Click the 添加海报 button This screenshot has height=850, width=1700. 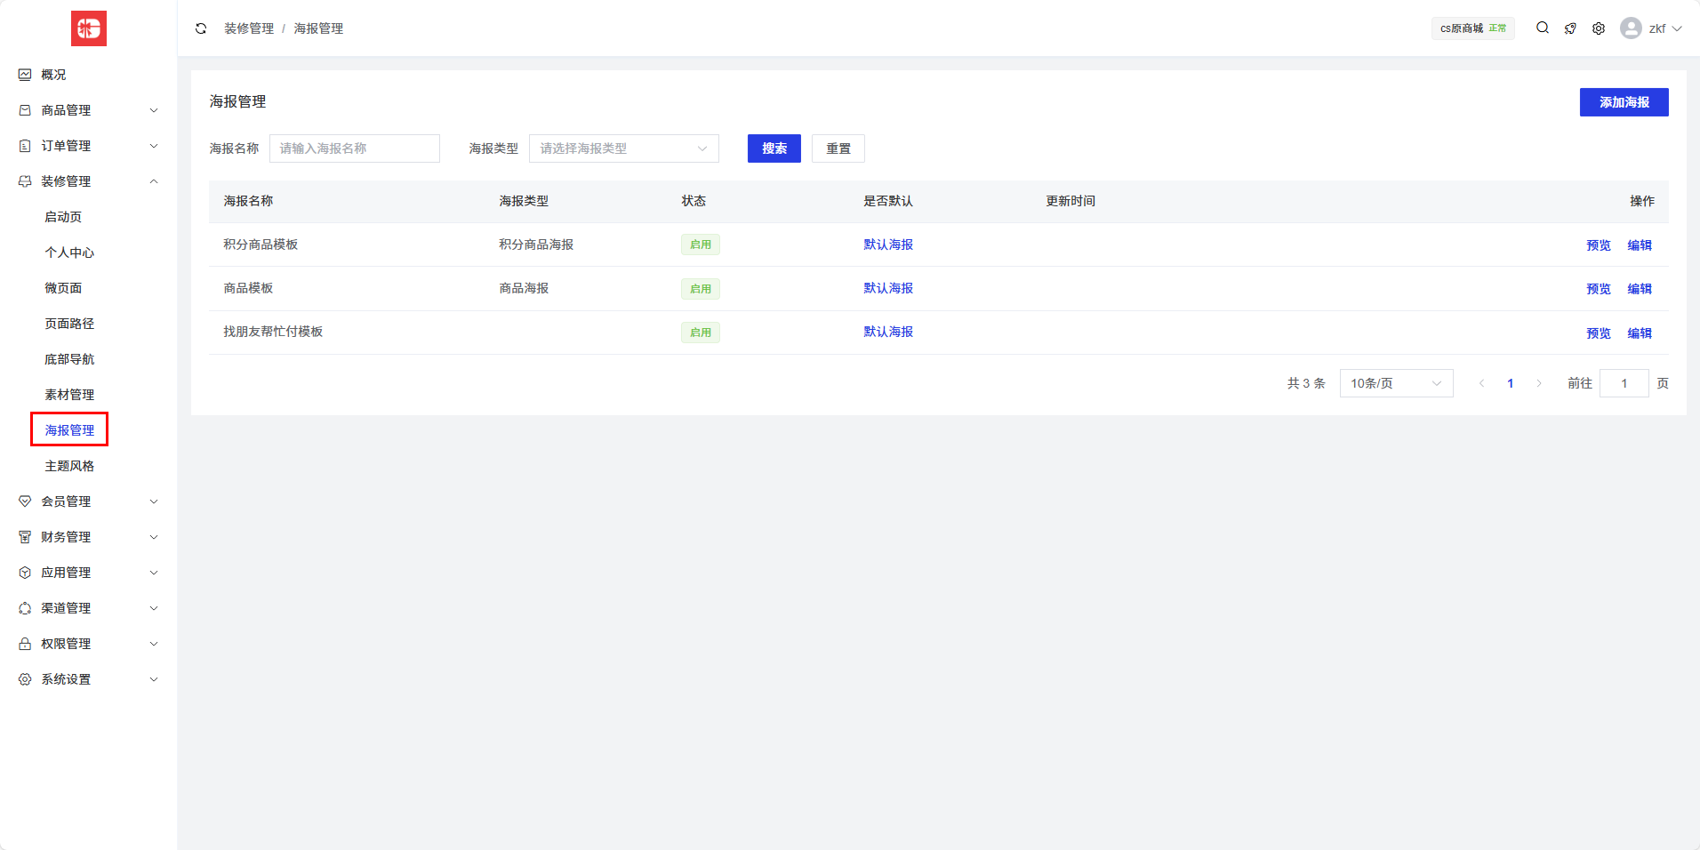click(1624, 102)
